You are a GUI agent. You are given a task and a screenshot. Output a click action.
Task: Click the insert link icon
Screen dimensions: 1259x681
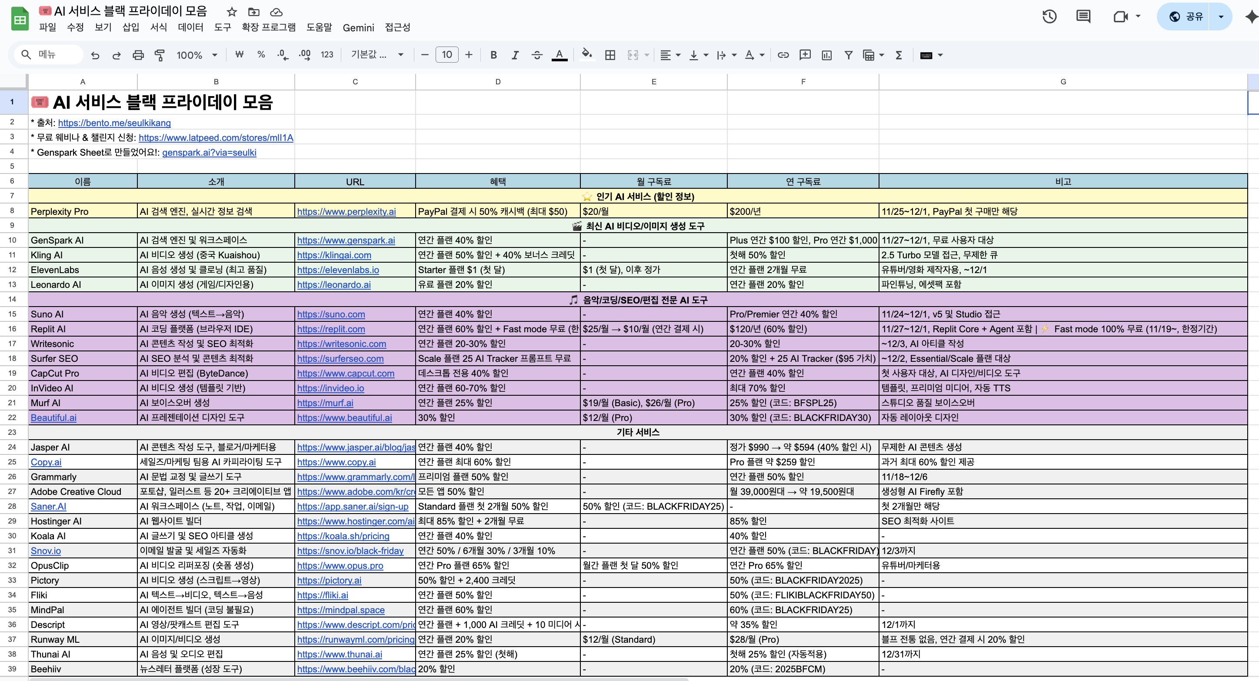point(783,55)
